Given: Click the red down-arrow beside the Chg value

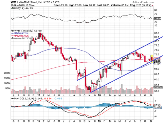Looking at the screenshot, I should pos(153,5).
